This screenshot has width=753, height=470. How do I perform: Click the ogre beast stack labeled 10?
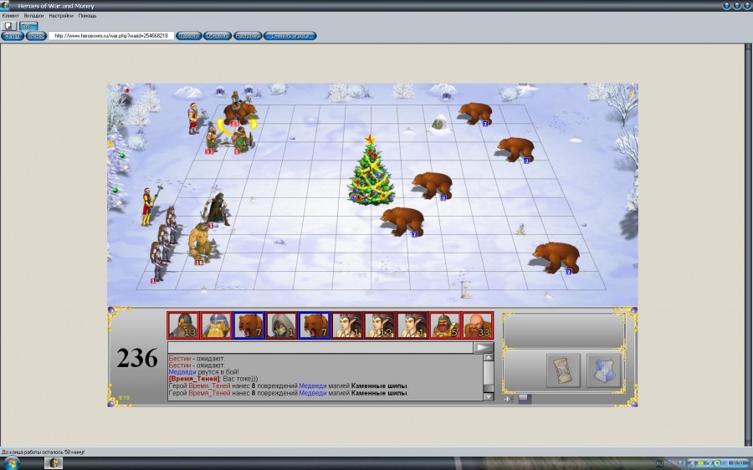pyautogui.click(x=201, y=243)
